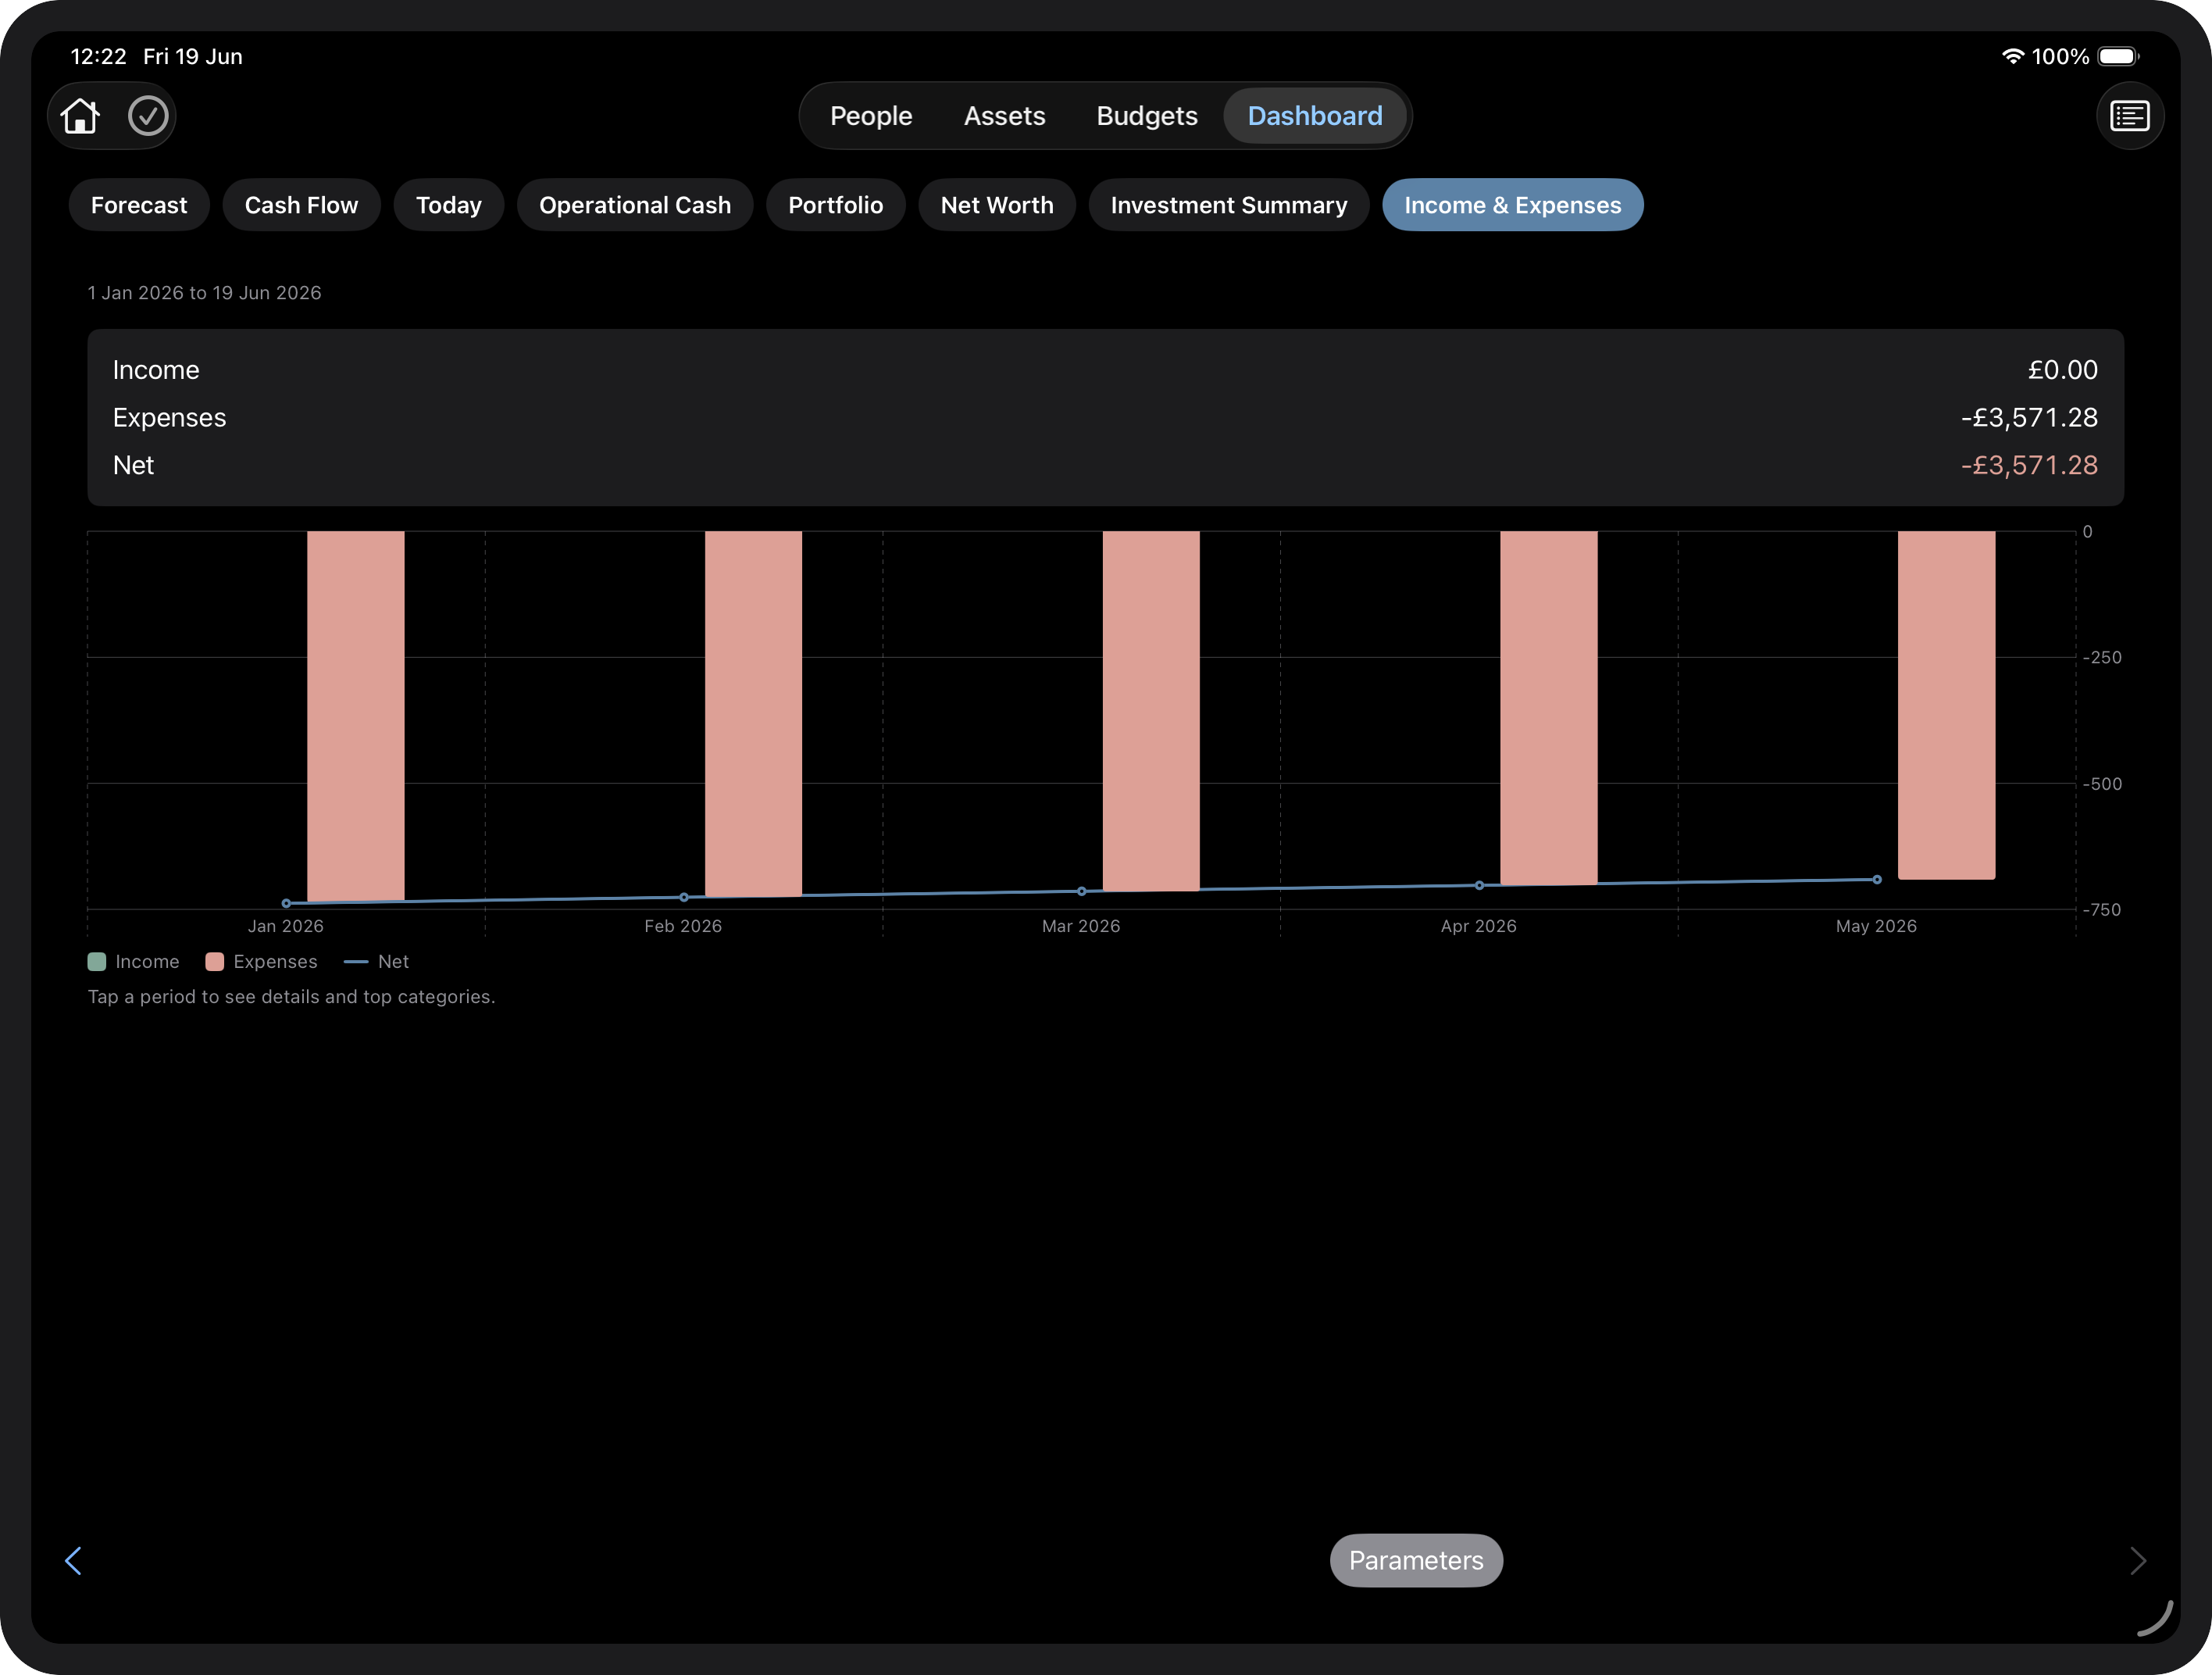Click the Net -£3,571.28 summary row
This screenshot has width=2212, height=1675.
click(1105, 465)
